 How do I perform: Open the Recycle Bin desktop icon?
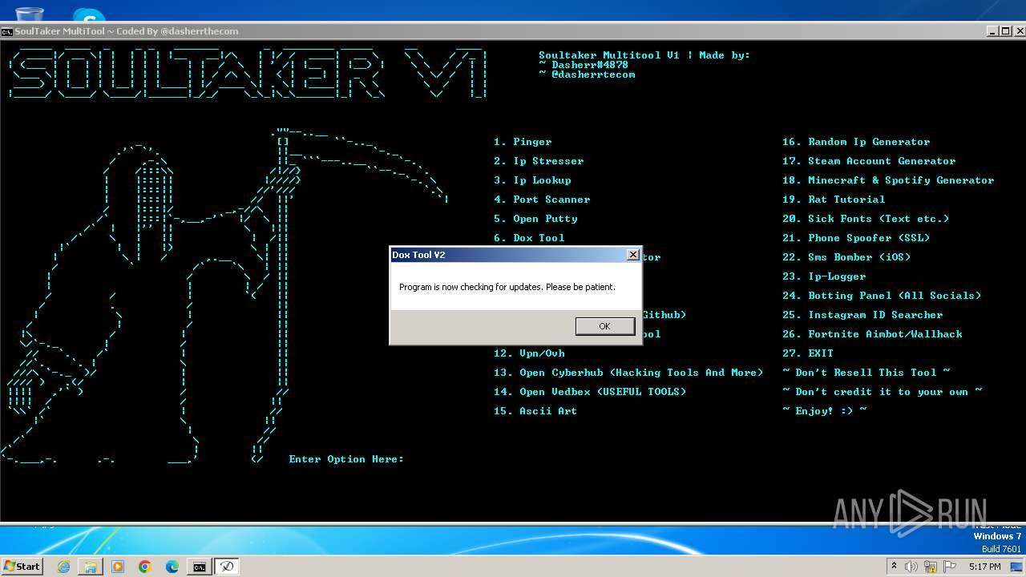pos(30,13)
